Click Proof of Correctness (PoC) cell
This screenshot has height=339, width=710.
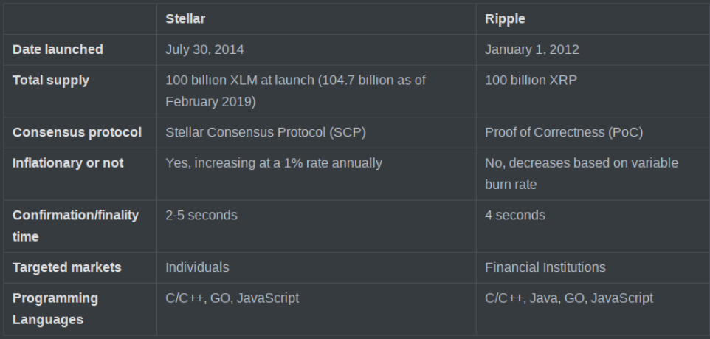[x=564, y=132]
